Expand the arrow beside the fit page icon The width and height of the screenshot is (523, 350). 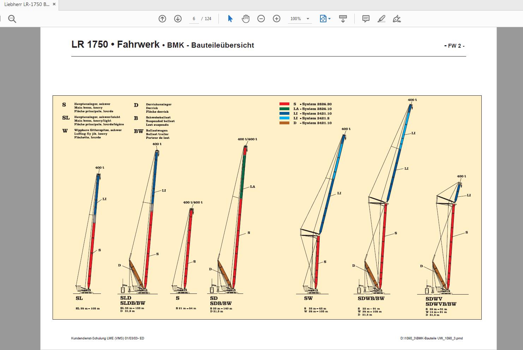330,19
